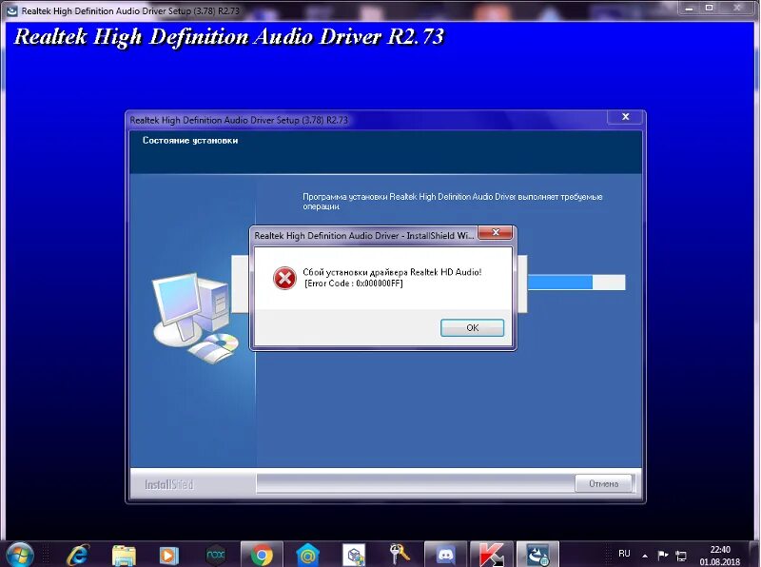761x567 pixels.
Task: Open the keys application icon
Action: (x=400, y=554)
